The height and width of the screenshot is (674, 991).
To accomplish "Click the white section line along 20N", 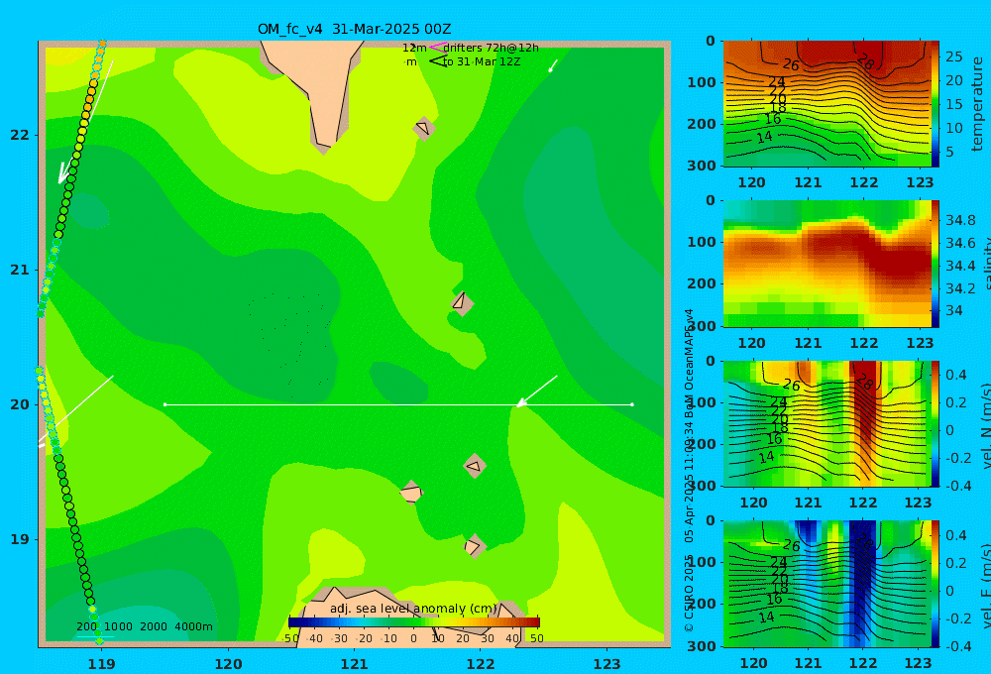I will click(398, 404).
